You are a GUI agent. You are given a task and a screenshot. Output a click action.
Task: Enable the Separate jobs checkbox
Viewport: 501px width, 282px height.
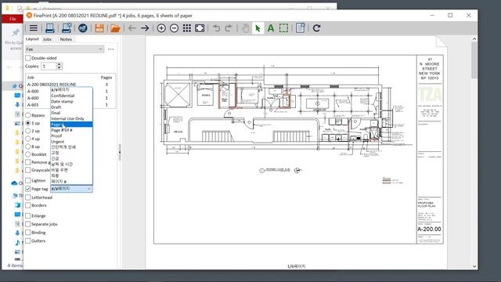click(28, 224)
